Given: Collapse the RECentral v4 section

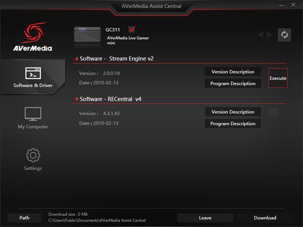Looking at the screenshot, I should pos(76,99).
